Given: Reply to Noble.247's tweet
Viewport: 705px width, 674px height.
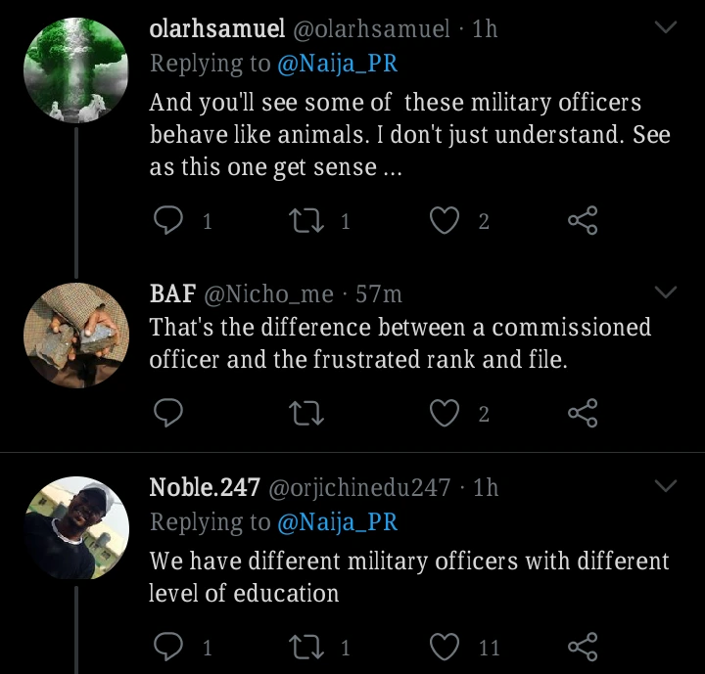Looking at the screenshot, I should (x=169, y=647).
